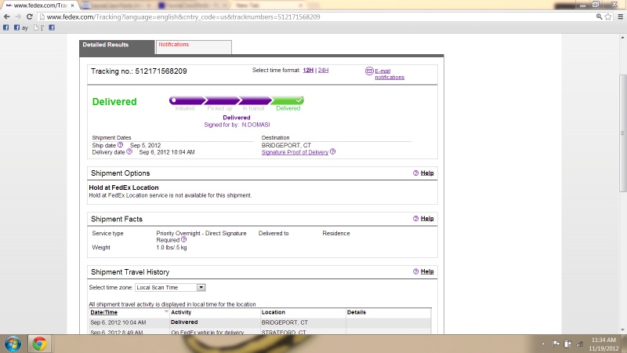Click help icon after Direct Signature Required
The image size is (627, 353).
(x=184, y=239)
